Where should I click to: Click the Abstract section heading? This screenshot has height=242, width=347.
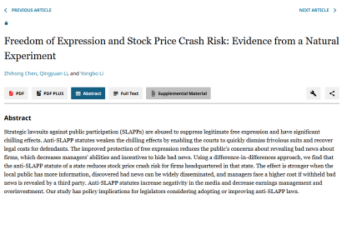tap(18, 118)
